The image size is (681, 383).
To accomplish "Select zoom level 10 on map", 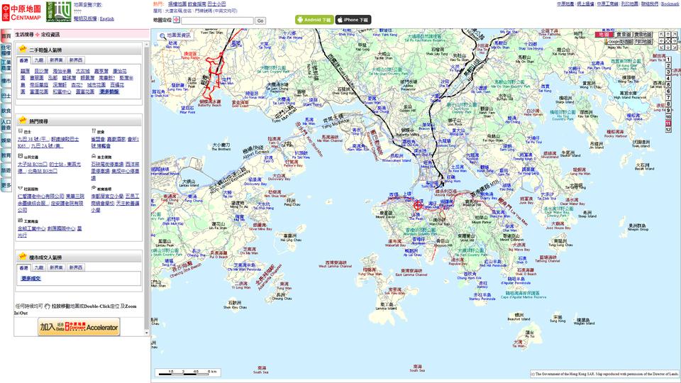I will coord(668,117).
